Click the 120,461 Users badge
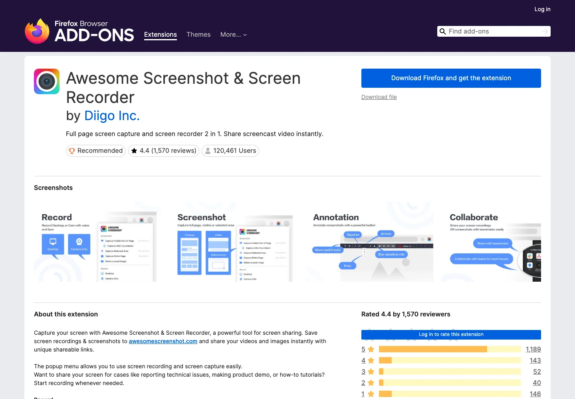The height and width of the screenshot is (399, 575). 230,151
